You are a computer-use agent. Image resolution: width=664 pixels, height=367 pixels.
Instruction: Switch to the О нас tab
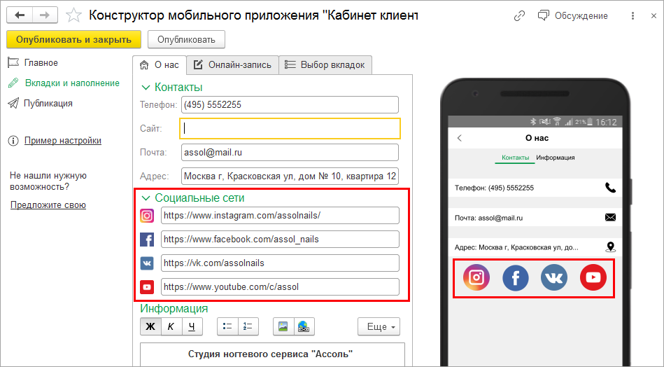[x=160, y=65]
